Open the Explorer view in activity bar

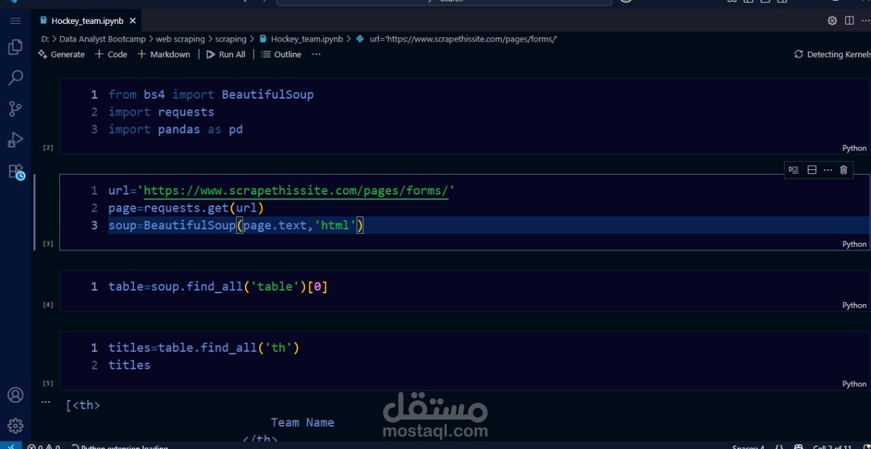(x=15, y=47)
